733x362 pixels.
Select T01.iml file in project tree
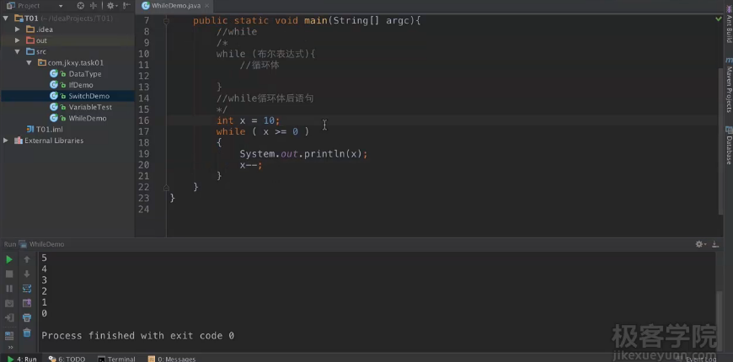coord(49,130)
